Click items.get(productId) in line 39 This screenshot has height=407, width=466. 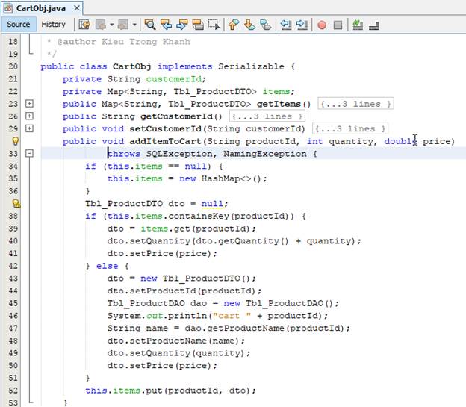coord(198,229)
